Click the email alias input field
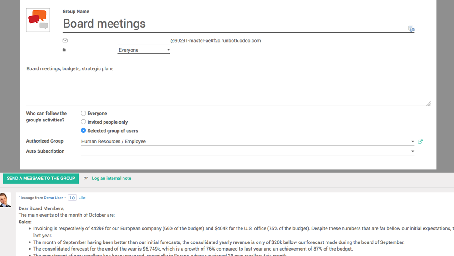Image resolution: width=454 pixels, height=256 pixels. click(x=143, y=40)
